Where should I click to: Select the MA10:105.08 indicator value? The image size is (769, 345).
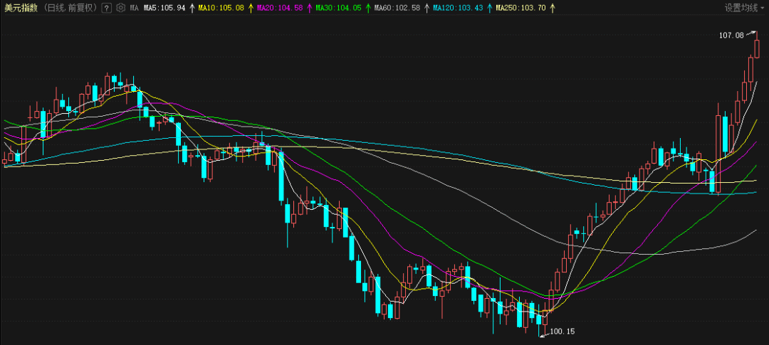(x=221, y=8)
